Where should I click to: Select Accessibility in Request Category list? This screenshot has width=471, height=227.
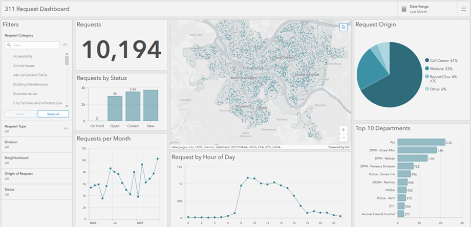(23, 56)
